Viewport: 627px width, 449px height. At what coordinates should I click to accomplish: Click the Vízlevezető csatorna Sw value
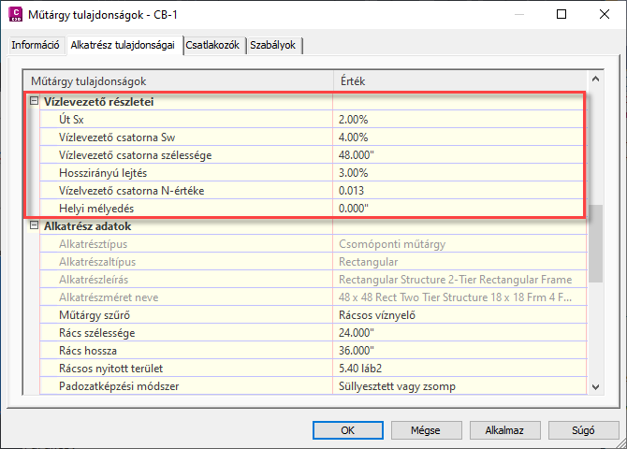[459, 137]
